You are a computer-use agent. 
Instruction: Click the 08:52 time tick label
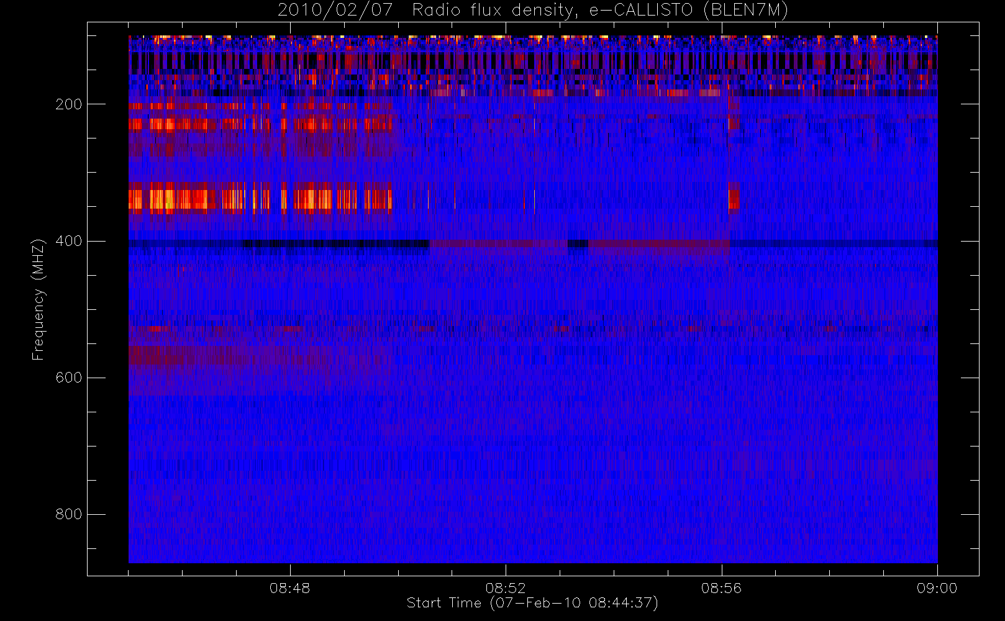coord(506,588)
